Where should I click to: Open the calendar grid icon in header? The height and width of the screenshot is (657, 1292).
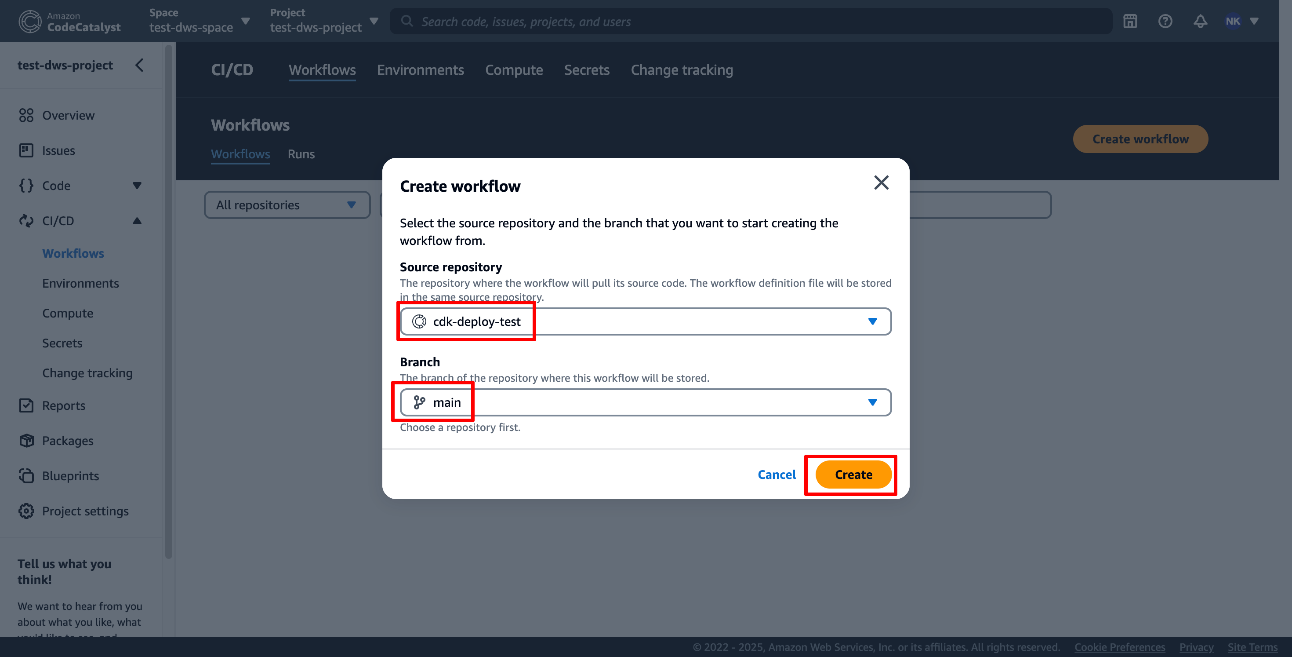1130,21
